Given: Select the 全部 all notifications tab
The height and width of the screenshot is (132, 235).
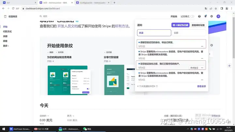Looking at the screenshot, I should click(x=189, y=33).
